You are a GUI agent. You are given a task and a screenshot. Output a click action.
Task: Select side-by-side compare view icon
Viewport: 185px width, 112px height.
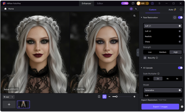coord(104,97)
